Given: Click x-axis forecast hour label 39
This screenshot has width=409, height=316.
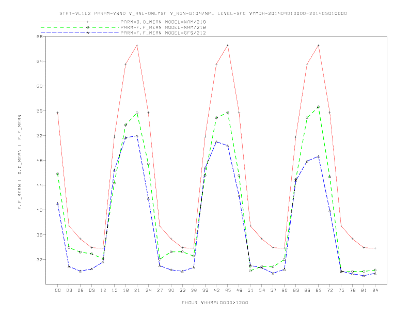Looking at the screenshot, I should (205, 290).
